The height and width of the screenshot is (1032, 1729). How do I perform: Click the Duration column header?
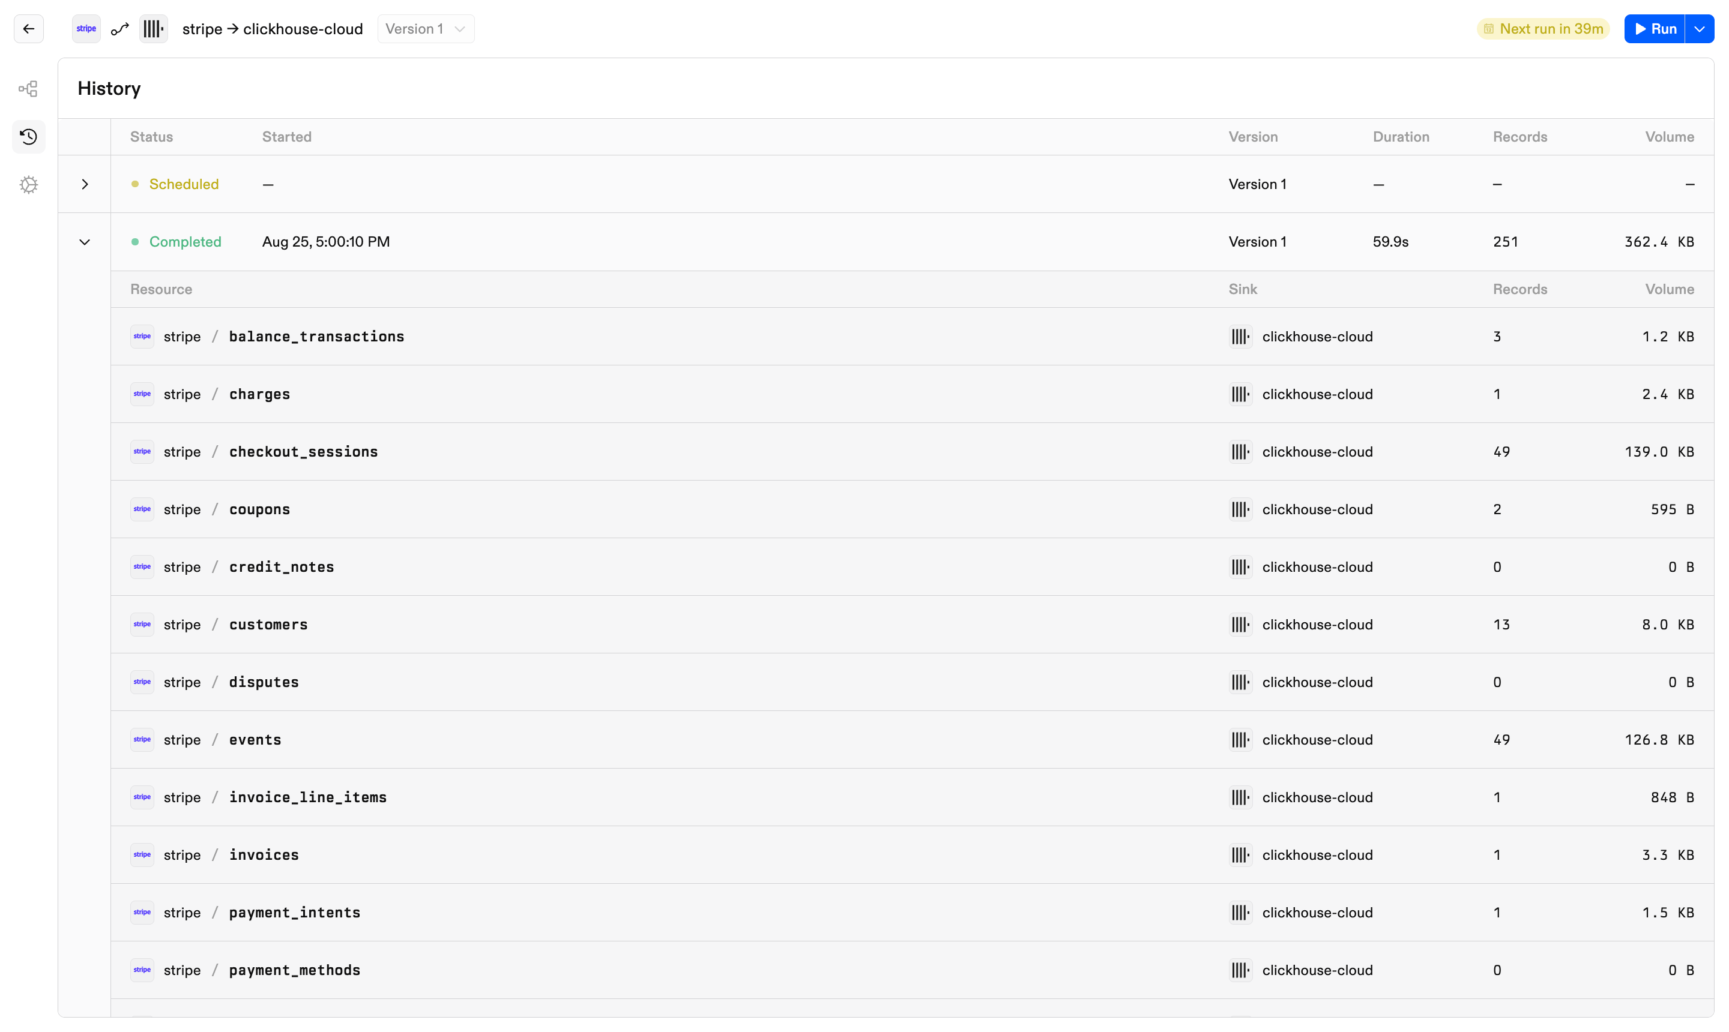pos(1401,137)
